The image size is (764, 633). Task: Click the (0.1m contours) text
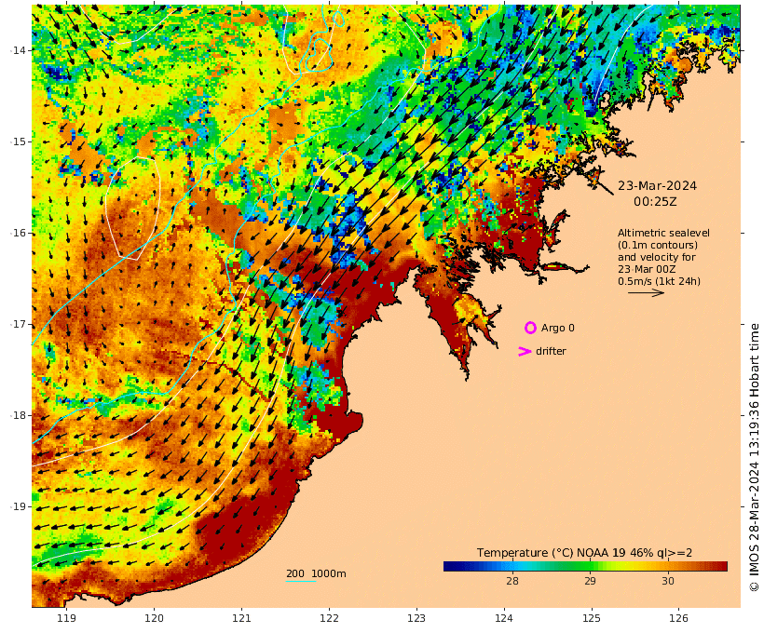click(x=657, y=245)
